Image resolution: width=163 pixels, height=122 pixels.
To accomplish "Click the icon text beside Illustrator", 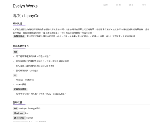I will click(x=27, y=113).
